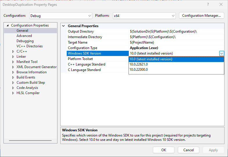Expand the Custom Build Step node arrow

point(13,83)
